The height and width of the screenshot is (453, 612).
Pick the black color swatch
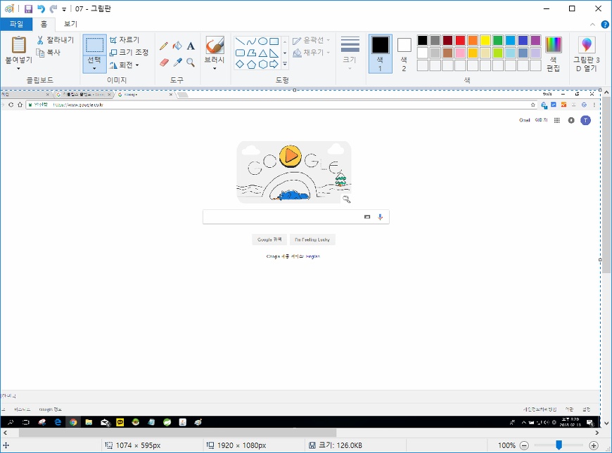coord(422,40)
